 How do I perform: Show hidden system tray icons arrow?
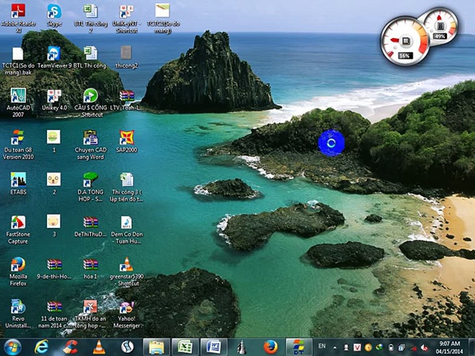click(x=335, y=348)
